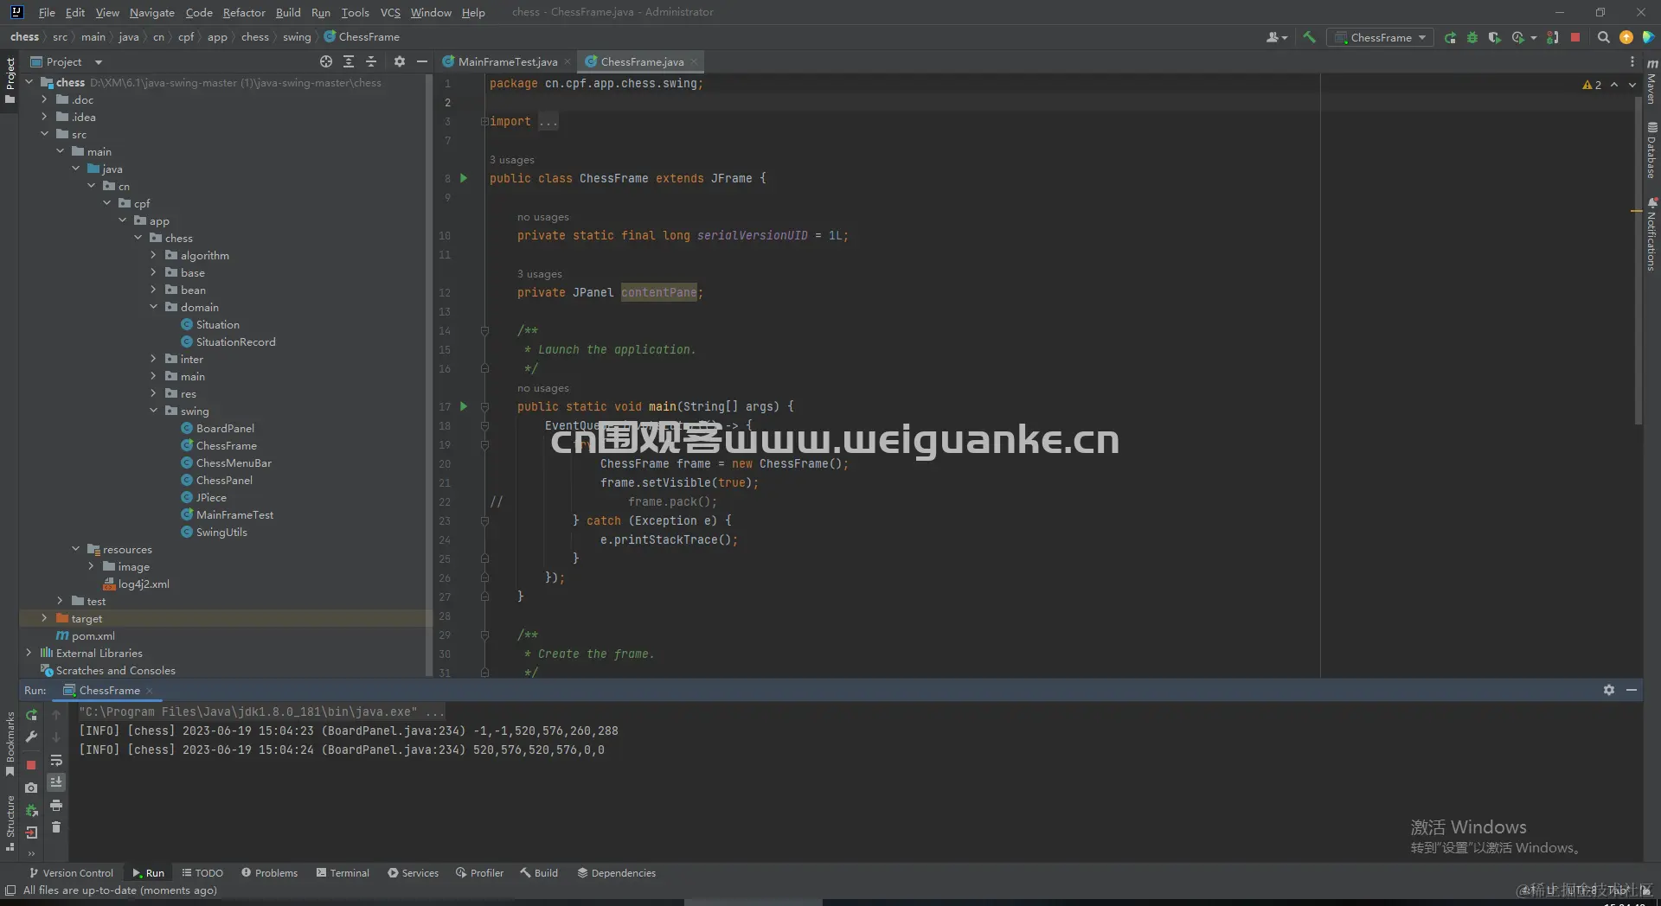Clear console with trash icon

pos(56,827)
